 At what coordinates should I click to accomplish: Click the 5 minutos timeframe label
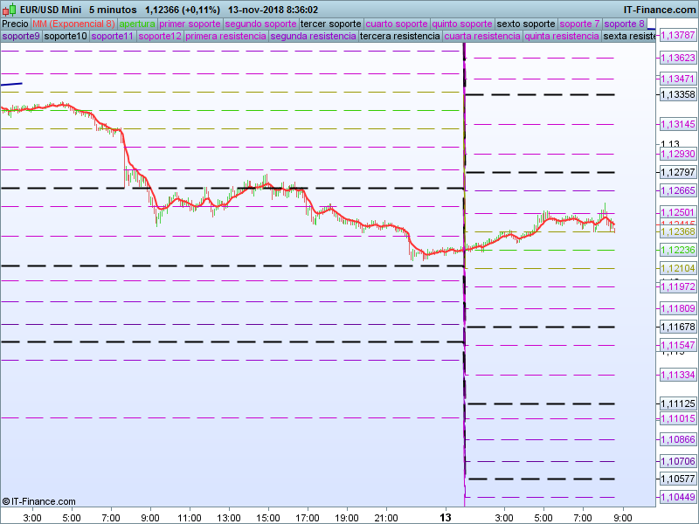coord(113,10)
